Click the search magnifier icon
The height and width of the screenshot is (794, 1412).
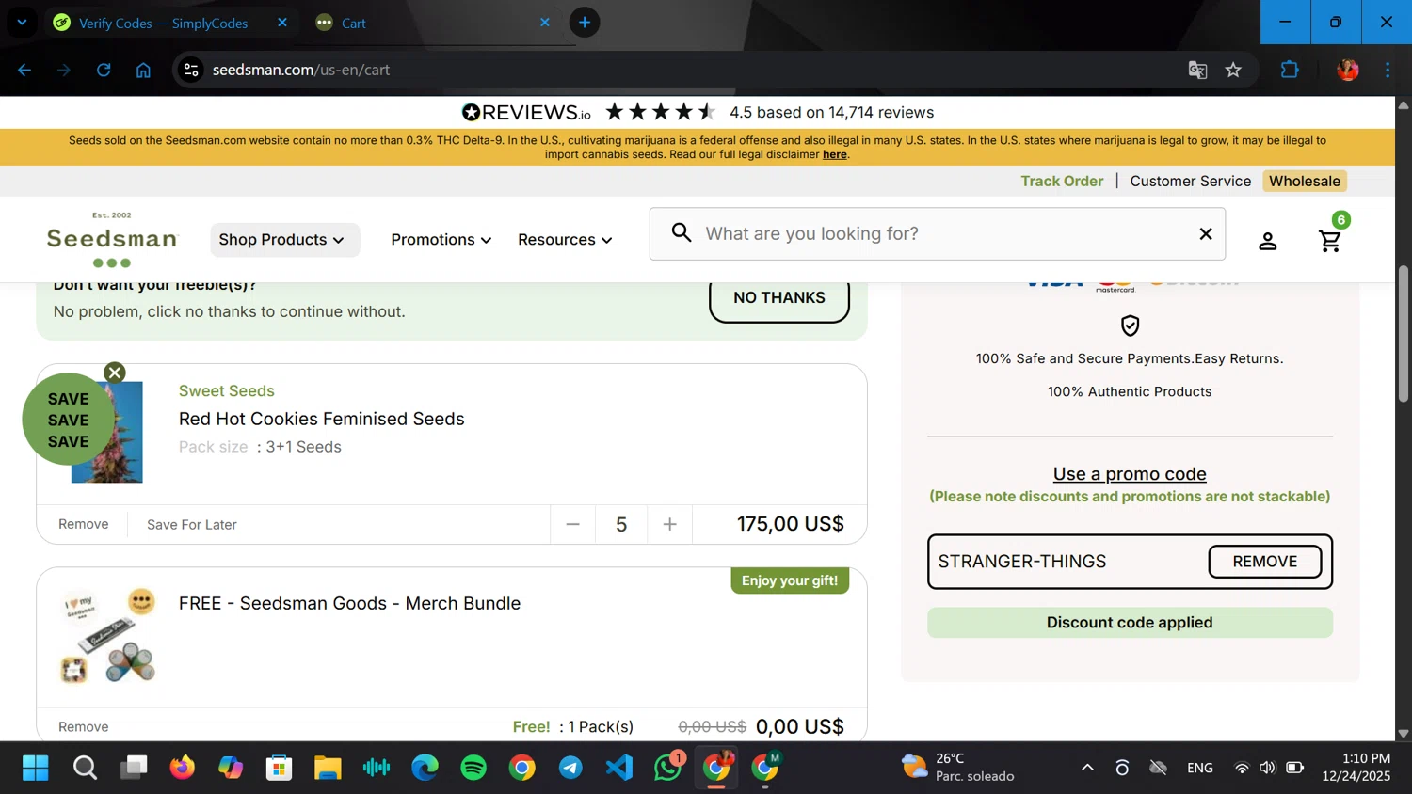[x=682, y=232]
